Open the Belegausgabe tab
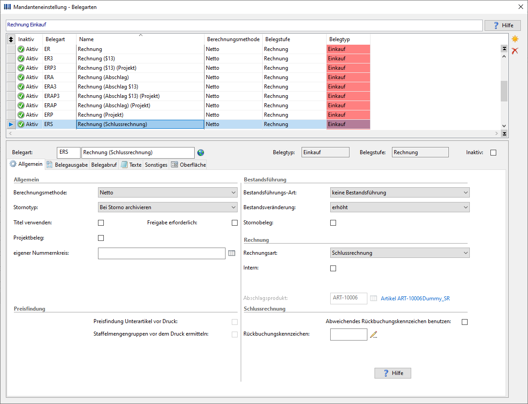528x404 pixels. [67, 165]
